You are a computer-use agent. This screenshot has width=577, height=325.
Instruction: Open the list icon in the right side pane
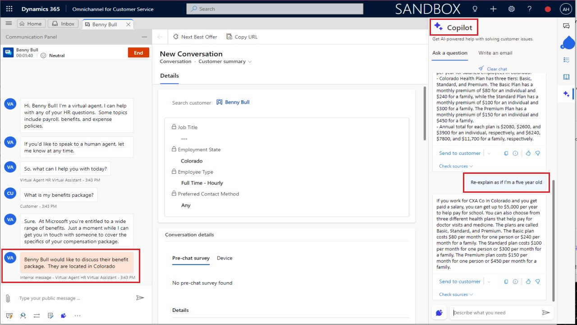point(567,60)
